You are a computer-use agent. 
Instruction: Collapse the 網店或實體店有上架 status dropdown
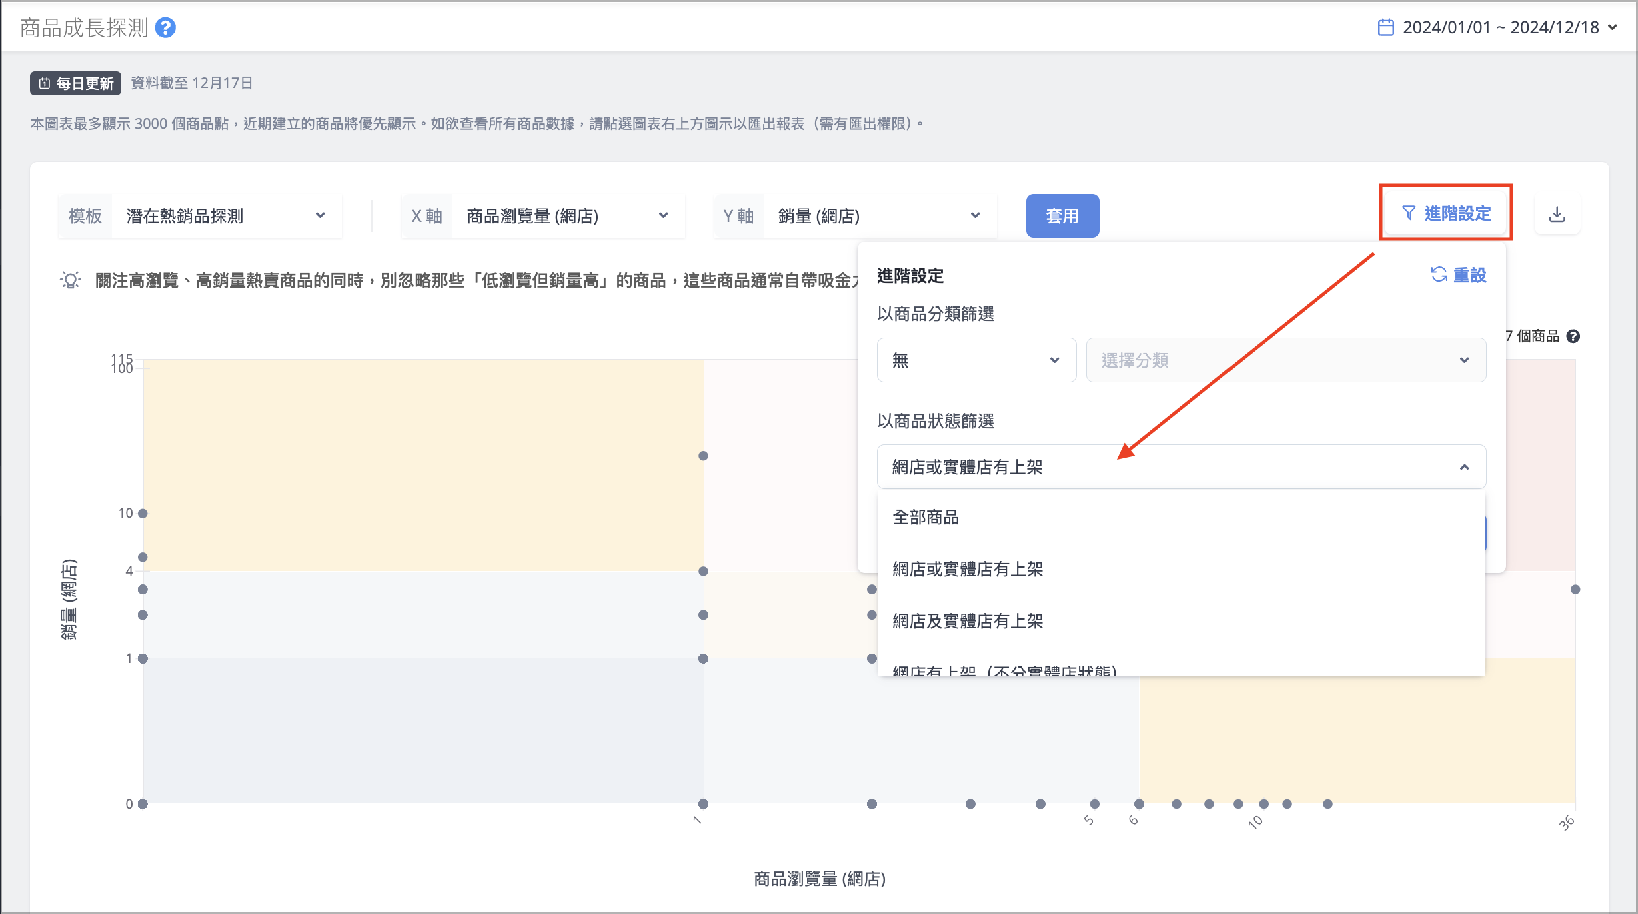(x=1181, y=467)
